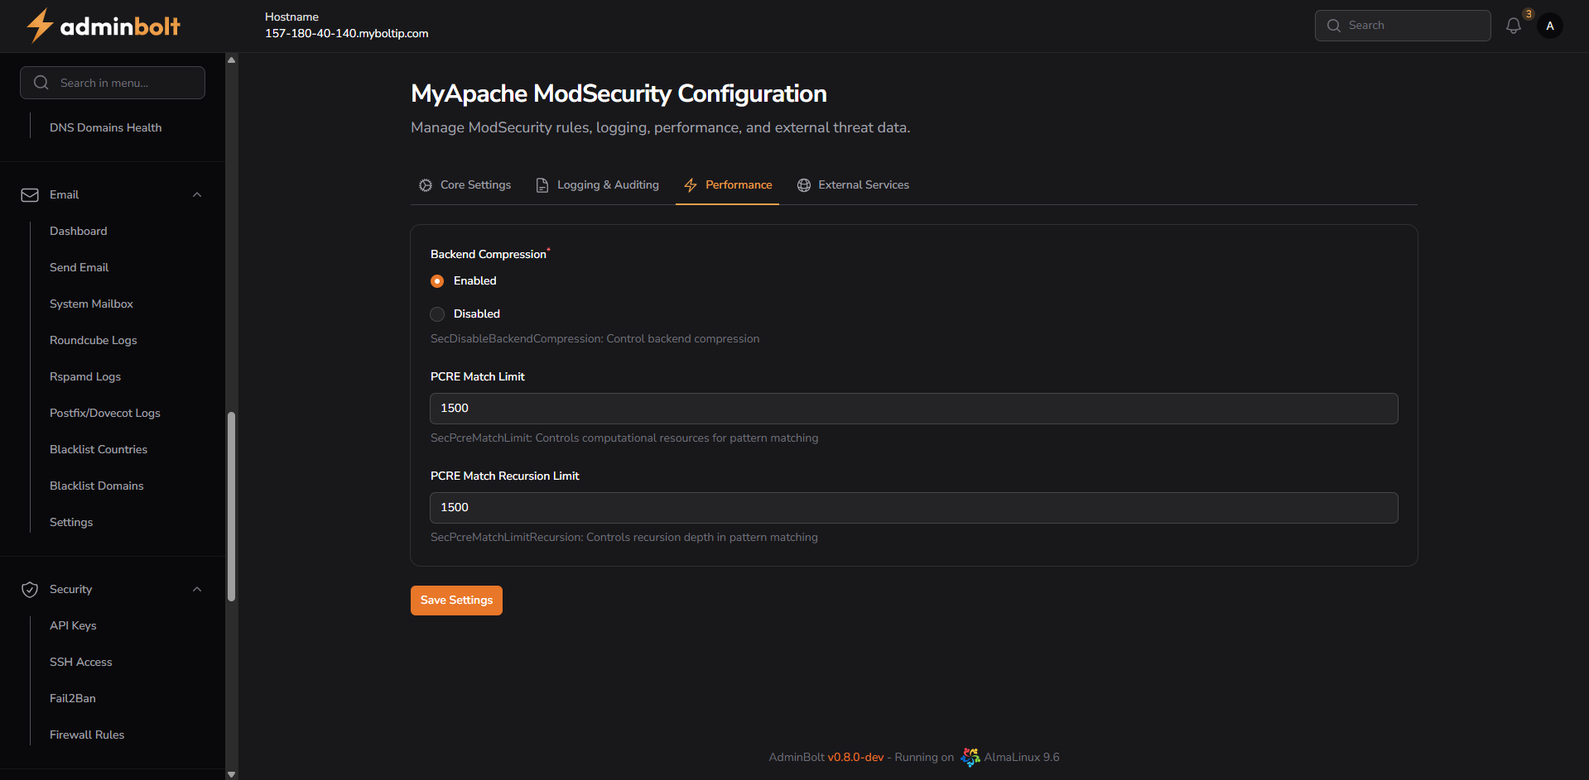Select the Disabled radio for Backend Compression
Image resolution: width=1589 pixels, height=780 pixels.
click(437, 314)
